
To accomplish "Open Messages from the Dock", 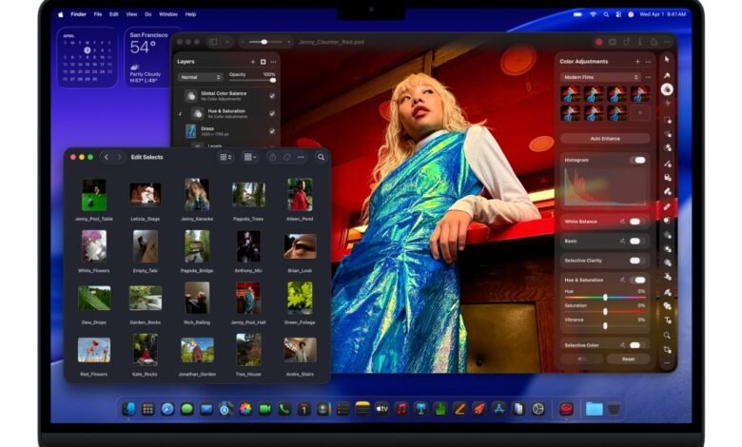I will (186, 409).
